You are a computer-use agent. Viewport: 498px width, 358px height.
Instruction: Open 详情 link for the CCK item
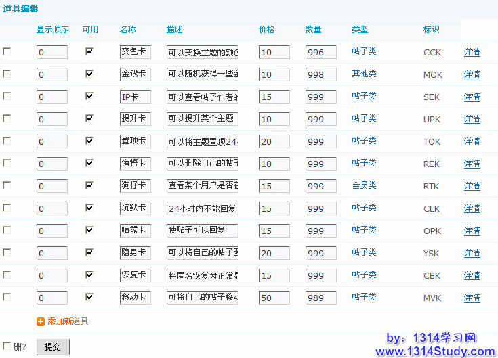pyautogui.click(x=472, y=52)
